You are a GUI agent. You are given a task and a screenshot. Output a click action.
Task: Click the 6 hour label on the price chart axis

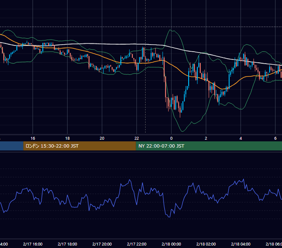point(275,138)
